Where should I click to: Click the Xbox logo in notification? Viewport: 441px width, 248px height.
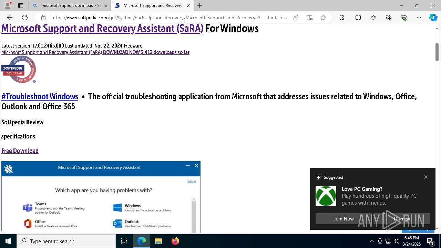tap(326, 196)
